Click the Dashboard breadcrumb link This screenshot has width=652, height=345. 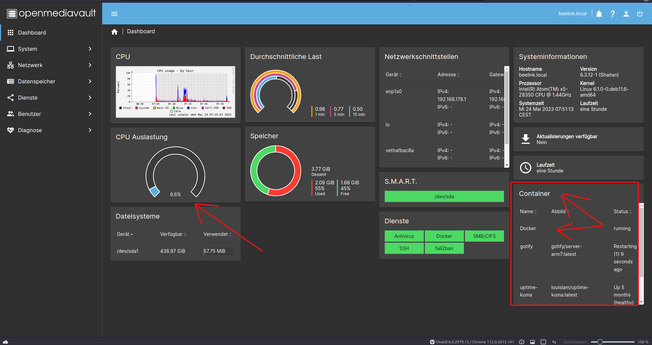click(x=141, y=31)
